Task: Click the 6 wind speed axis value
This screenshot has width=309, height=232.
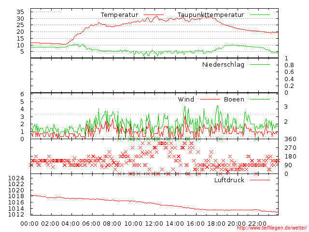Action: click(x=22, y=94)
